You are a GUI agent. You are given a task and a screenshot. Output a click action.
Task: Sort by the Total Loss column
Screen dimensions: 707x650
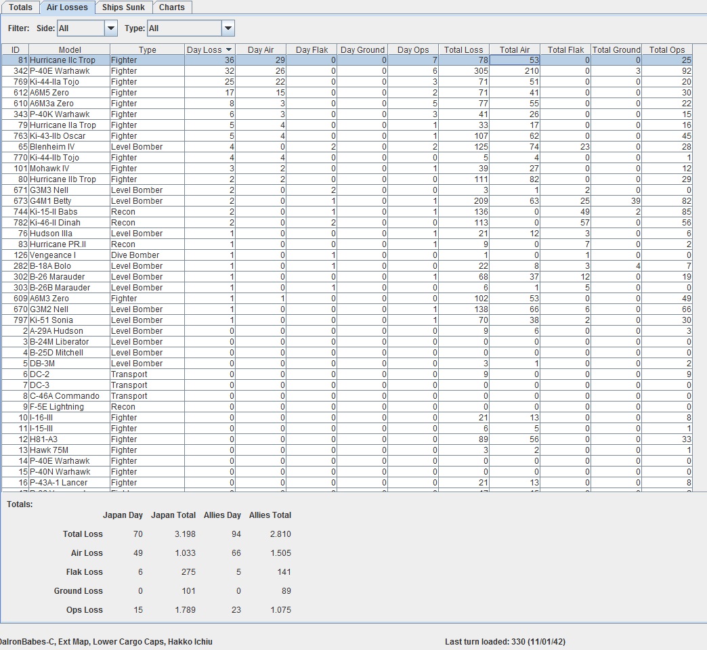463,49
